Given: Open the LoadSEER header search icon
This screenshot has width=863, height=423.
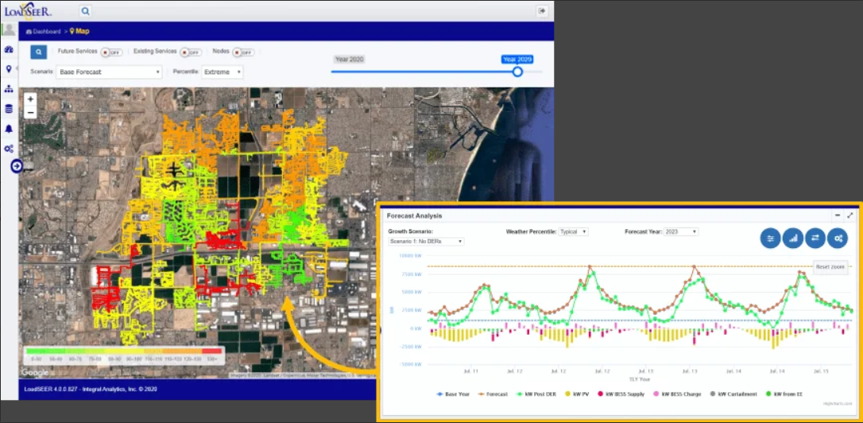Looking at the screenshot, I should point(85,10).
